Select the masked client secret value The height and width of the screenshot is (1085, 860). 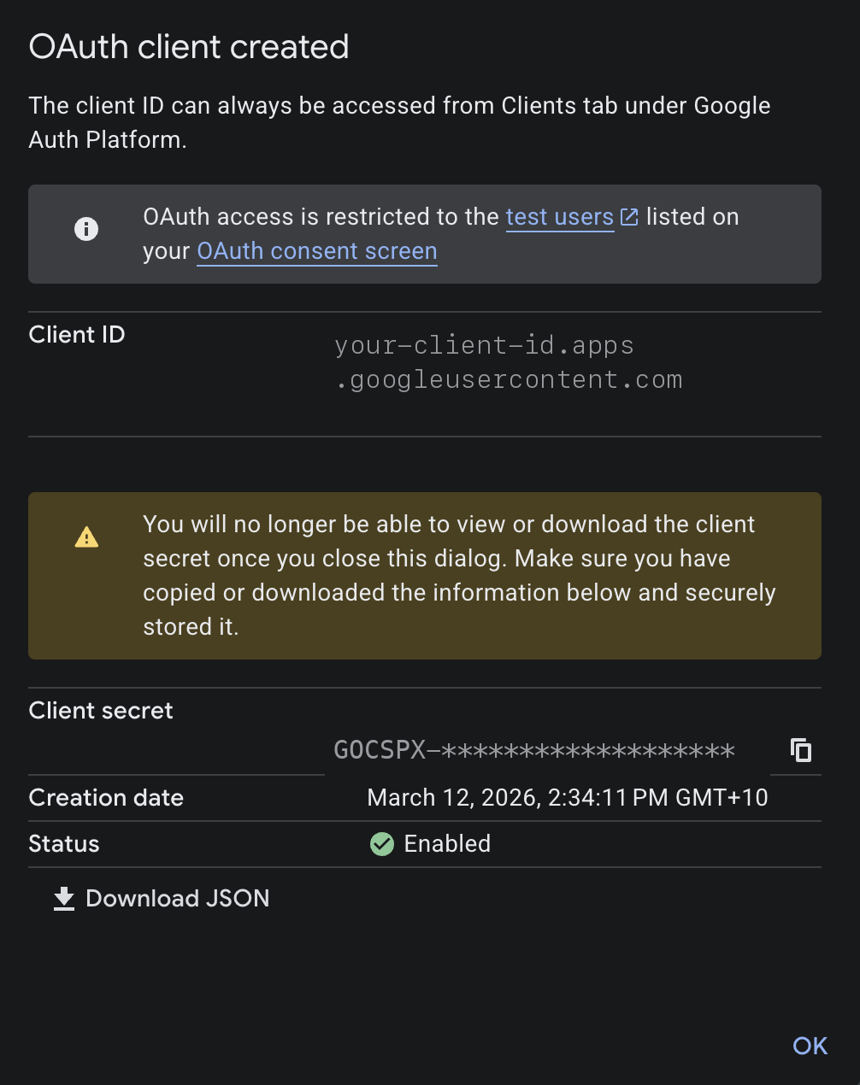tap(533, 750)
